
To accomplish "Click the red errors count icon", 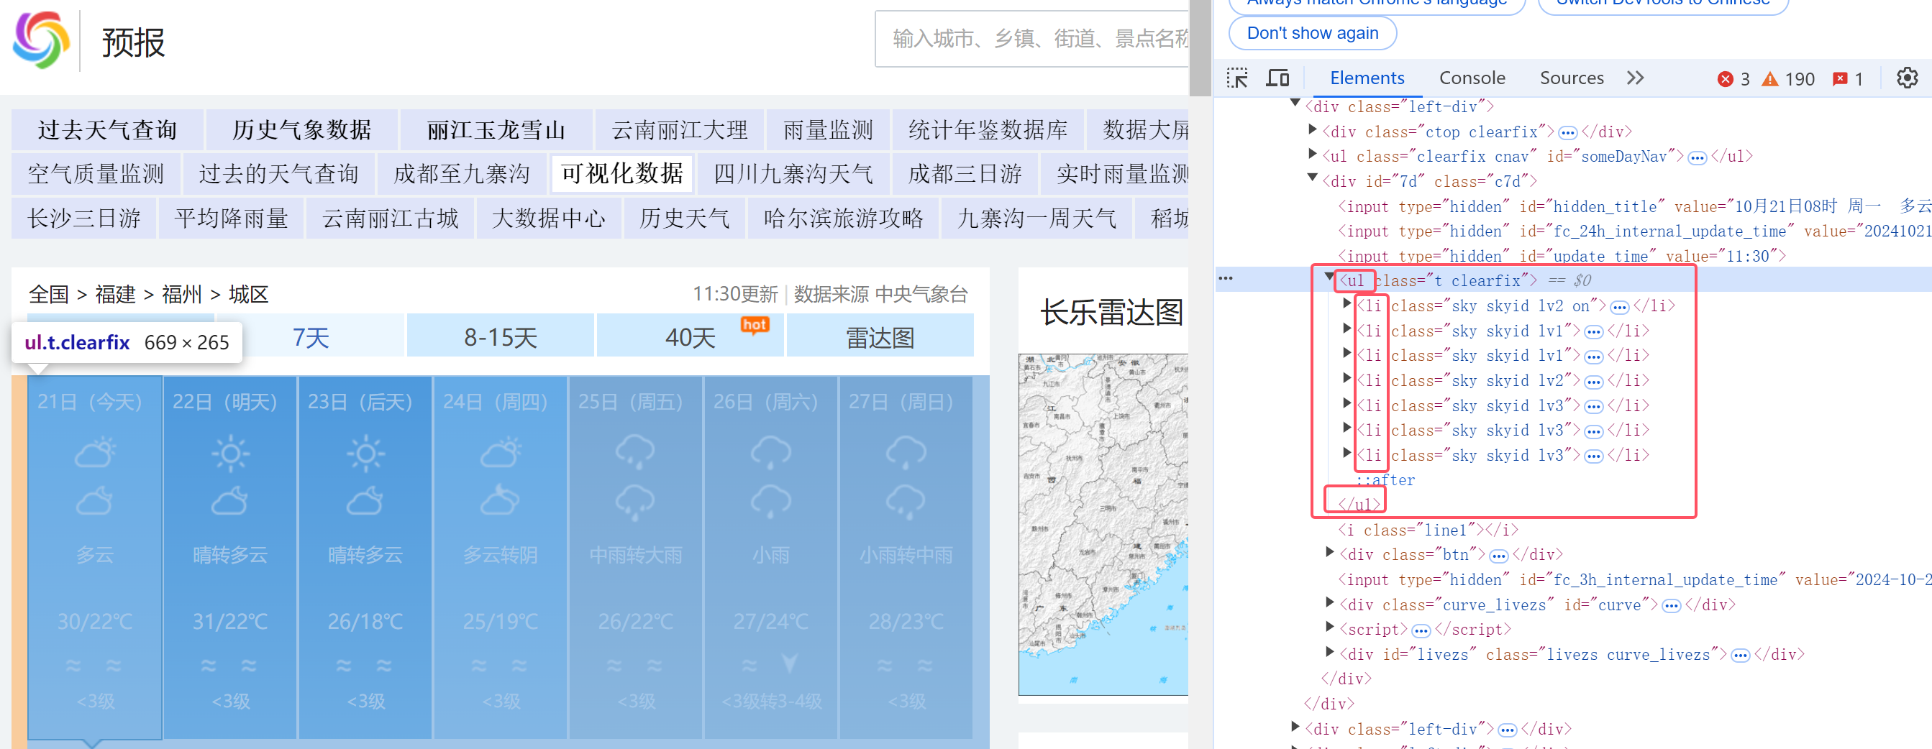I will pyautogui.click(x=1725, y=79).
